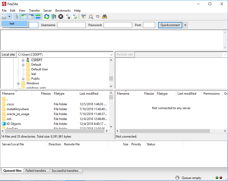Click the Quickconnect button
The image size is (228, 181).
(170, 25)
